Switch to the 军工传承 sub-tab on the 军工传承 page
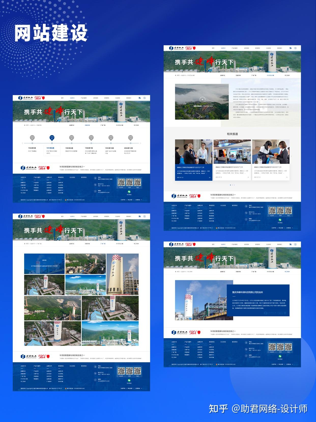Viewport: 316px width, 422px height. click(x=287, y=272)
